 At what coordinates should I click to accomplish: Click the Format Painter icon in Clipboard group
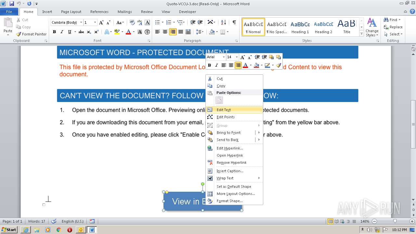(19, 34)
